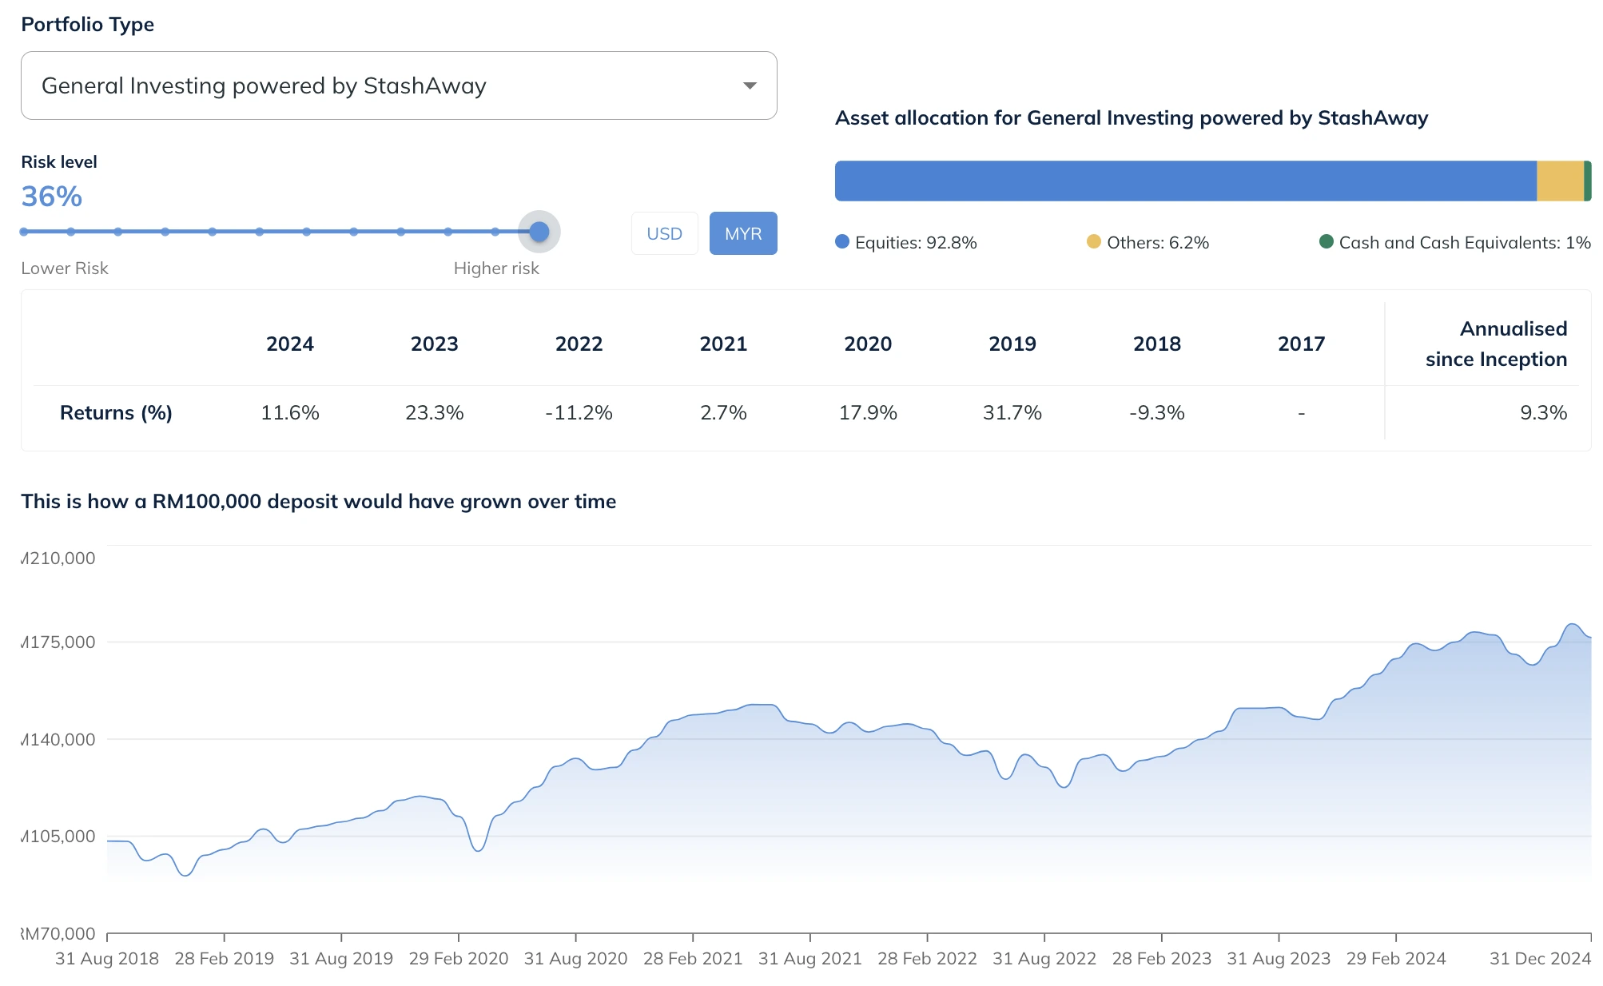The width and height of the screenshot is (1603, 986).
Task: Click the dropdown caret arrow in Portfolio Type
Action: tap(750, 85)
